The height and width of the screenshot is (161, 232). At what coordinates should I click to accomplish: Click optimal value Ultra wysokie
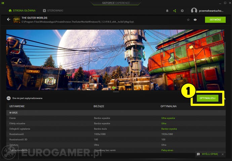coord(168,118)
